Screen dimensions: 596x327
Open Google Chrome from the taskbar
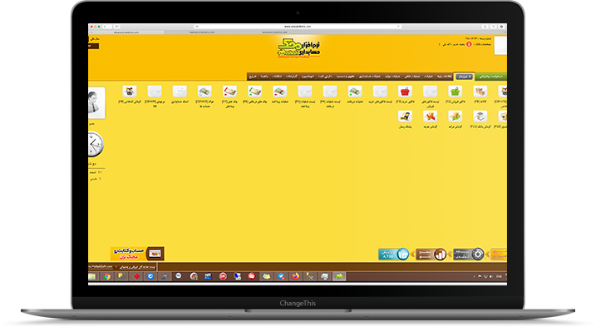107,276
